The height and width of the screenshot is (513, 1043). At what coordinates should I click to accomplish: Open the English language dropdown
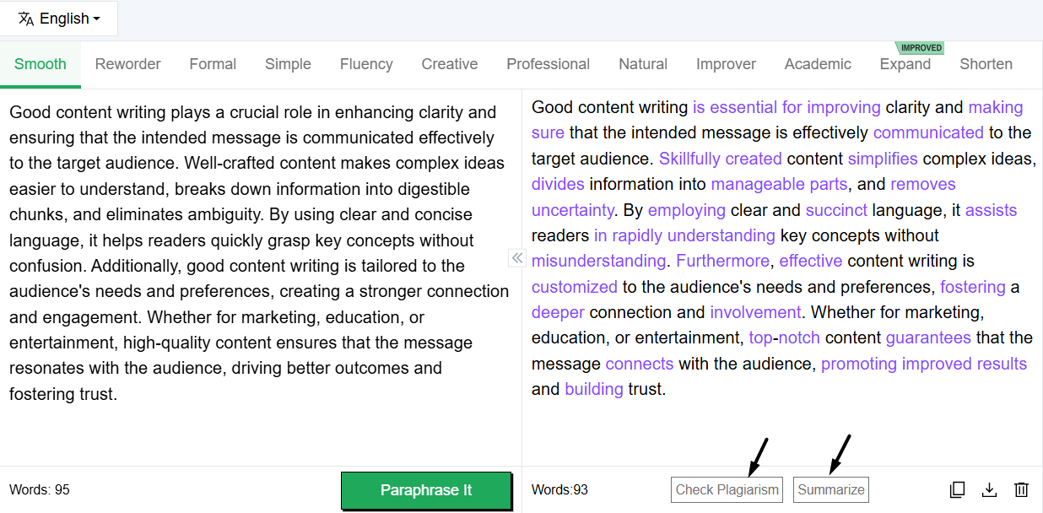[x=69, y=19]
